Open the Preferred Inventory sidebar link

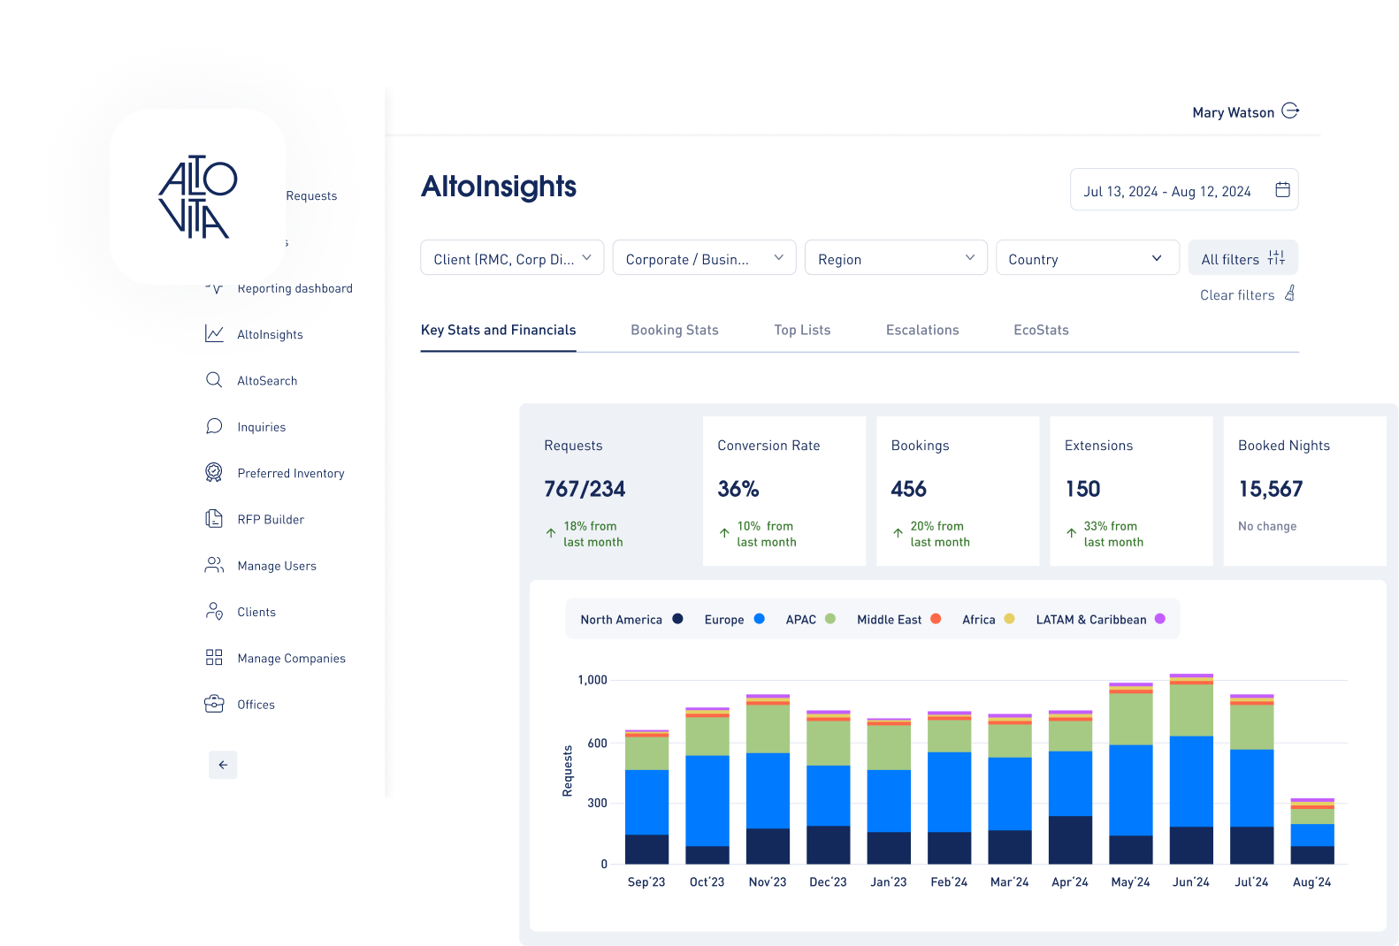(x=291, y=473)
